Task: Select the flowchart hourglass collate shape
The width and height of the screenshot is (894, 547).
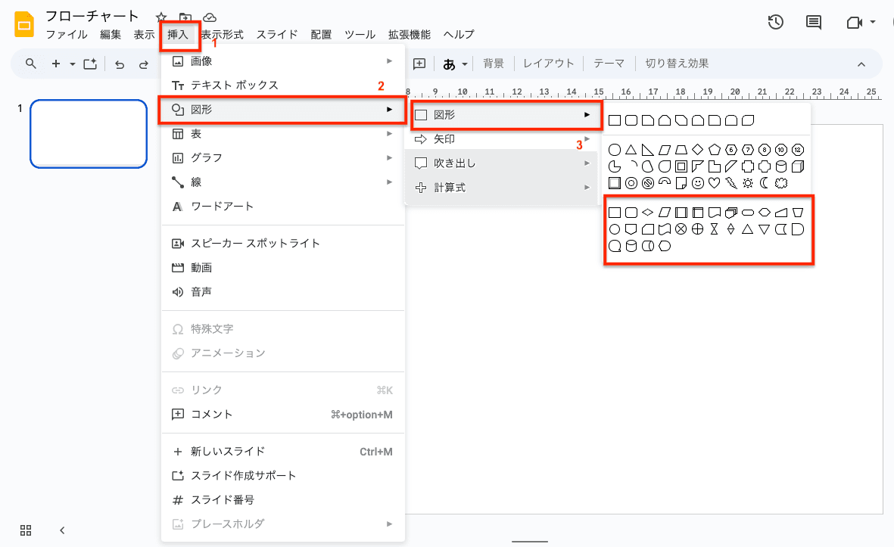Action: [x=714, y=229]
